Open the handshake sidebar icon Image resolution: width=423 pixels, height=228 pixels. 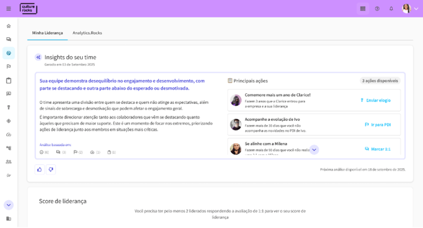(x=9, y=176)
